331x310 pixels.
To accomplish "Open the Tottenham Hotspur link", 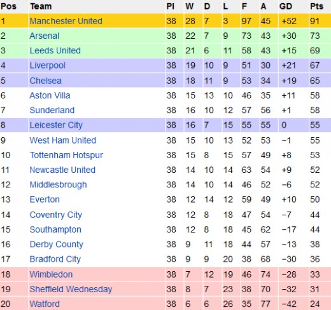I will tap(66, 156).
